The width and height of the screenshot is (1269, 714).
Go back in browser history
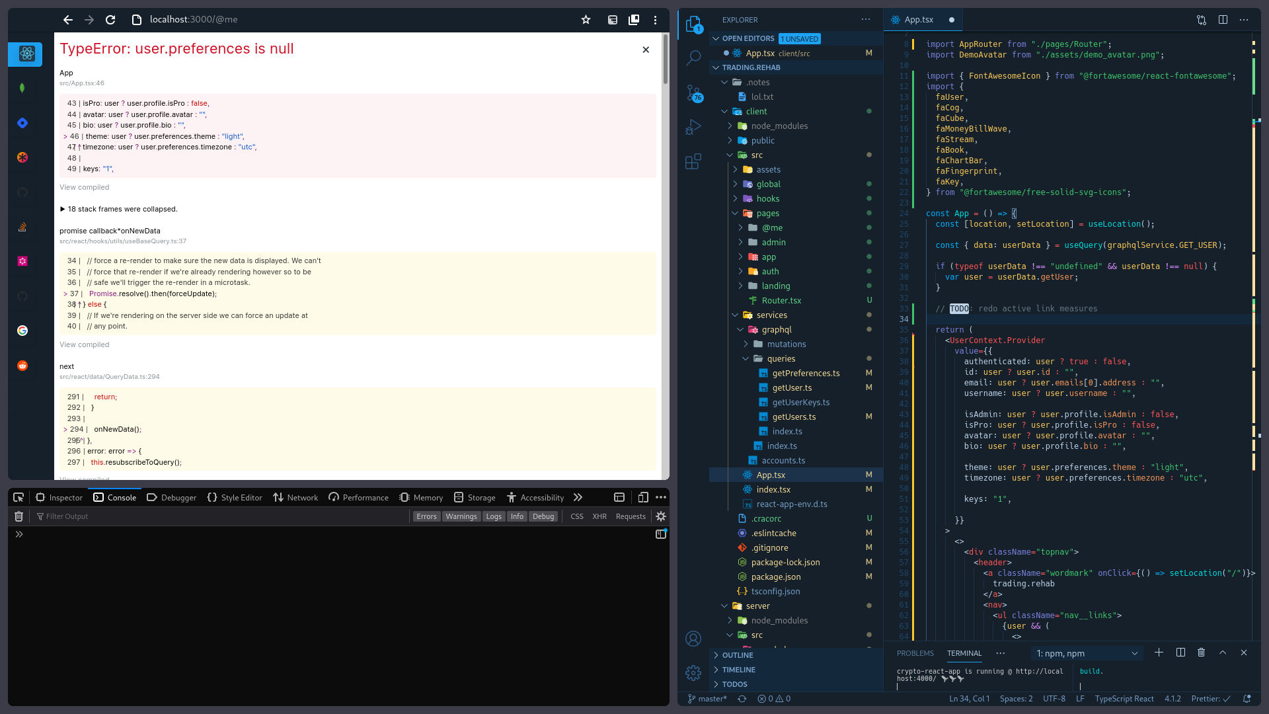coord(68,20)
